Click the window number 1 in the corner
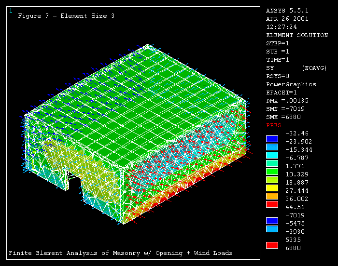The height and width of the screenshot is (266, 338). 11,11
